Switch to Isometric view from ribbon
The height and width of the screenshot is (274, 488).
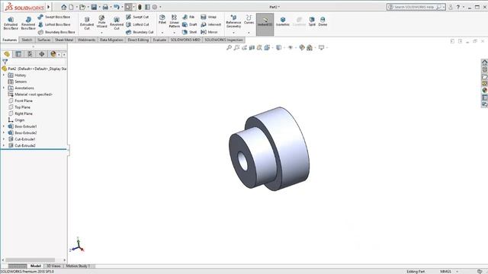point(283,21)
